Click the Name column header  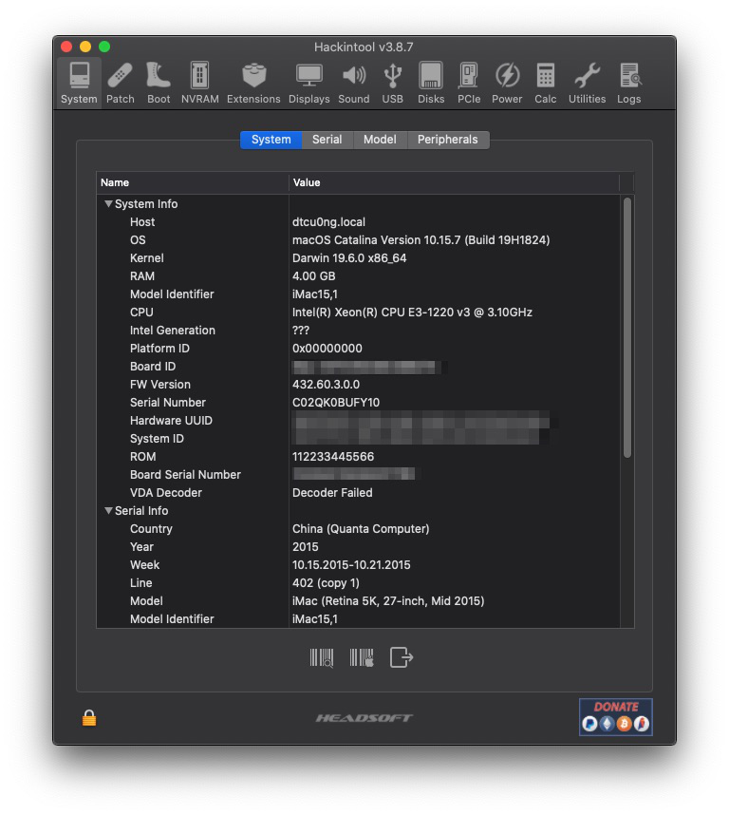(x=193, y=182)
